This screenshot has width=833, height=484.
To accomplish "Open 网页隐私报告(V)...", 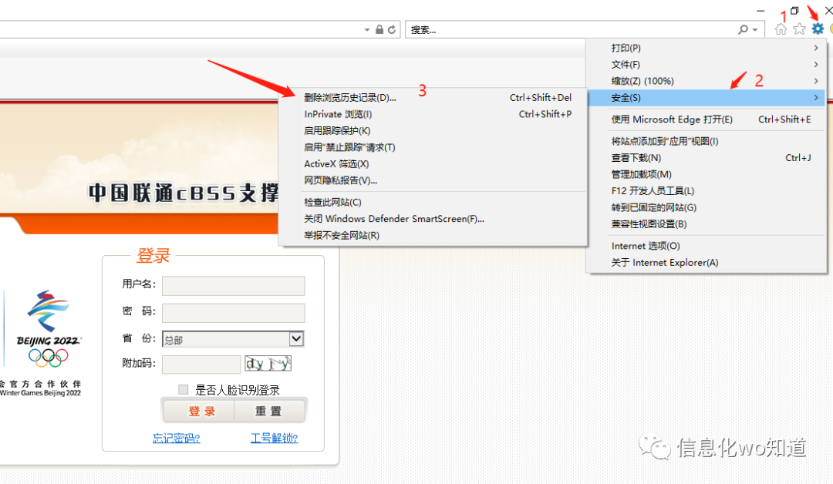I will pyautogui.click(x=433, y=180).
